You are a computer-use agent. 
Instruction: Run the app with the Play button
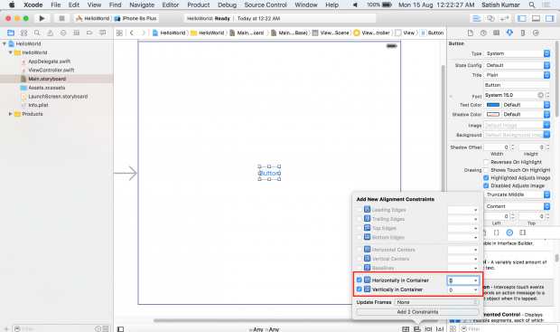tap(42, 18)
